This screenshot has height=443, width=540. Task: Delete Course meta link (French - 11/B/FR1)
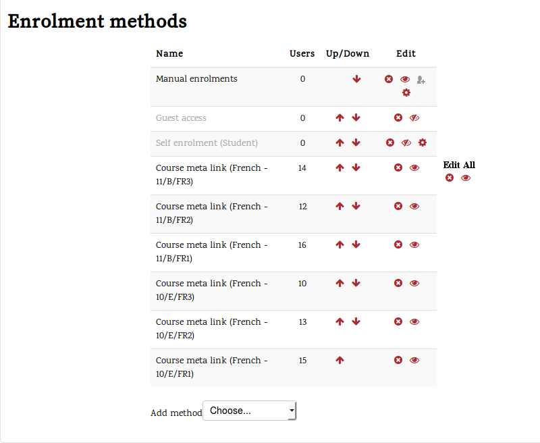(x=398, y=244)
